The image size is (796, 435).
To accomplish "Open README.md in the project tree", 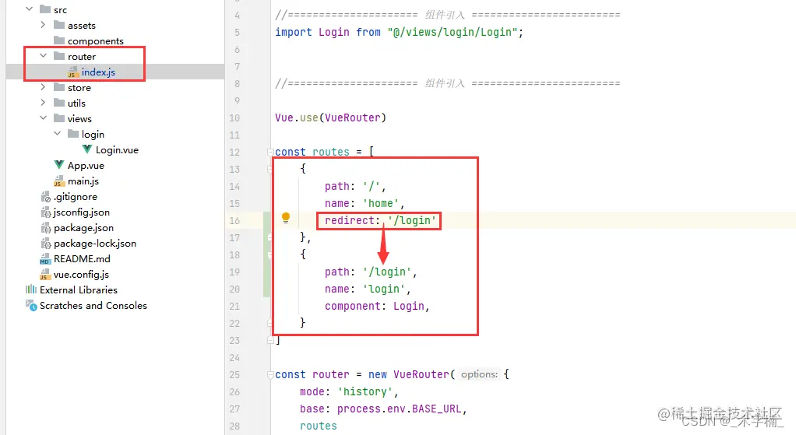I will coord(82,259).
